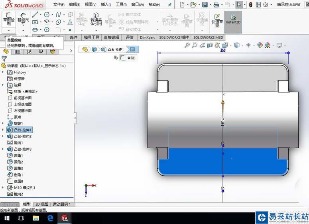Open the Windows Start menu

[7, 218]
